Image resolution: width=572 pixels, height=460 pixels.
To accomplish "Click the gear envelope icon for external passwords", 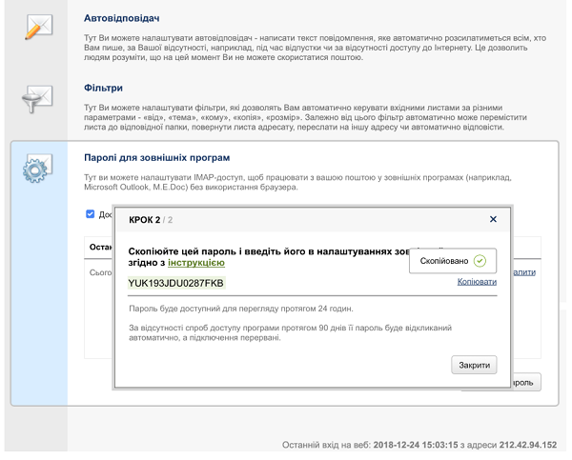I will point(37,168).
